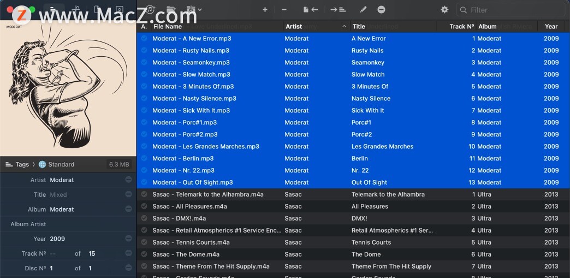The image size is (570, 278).
Task: Click title cell Theme From The Hit Supply
Action: [391, 266]
